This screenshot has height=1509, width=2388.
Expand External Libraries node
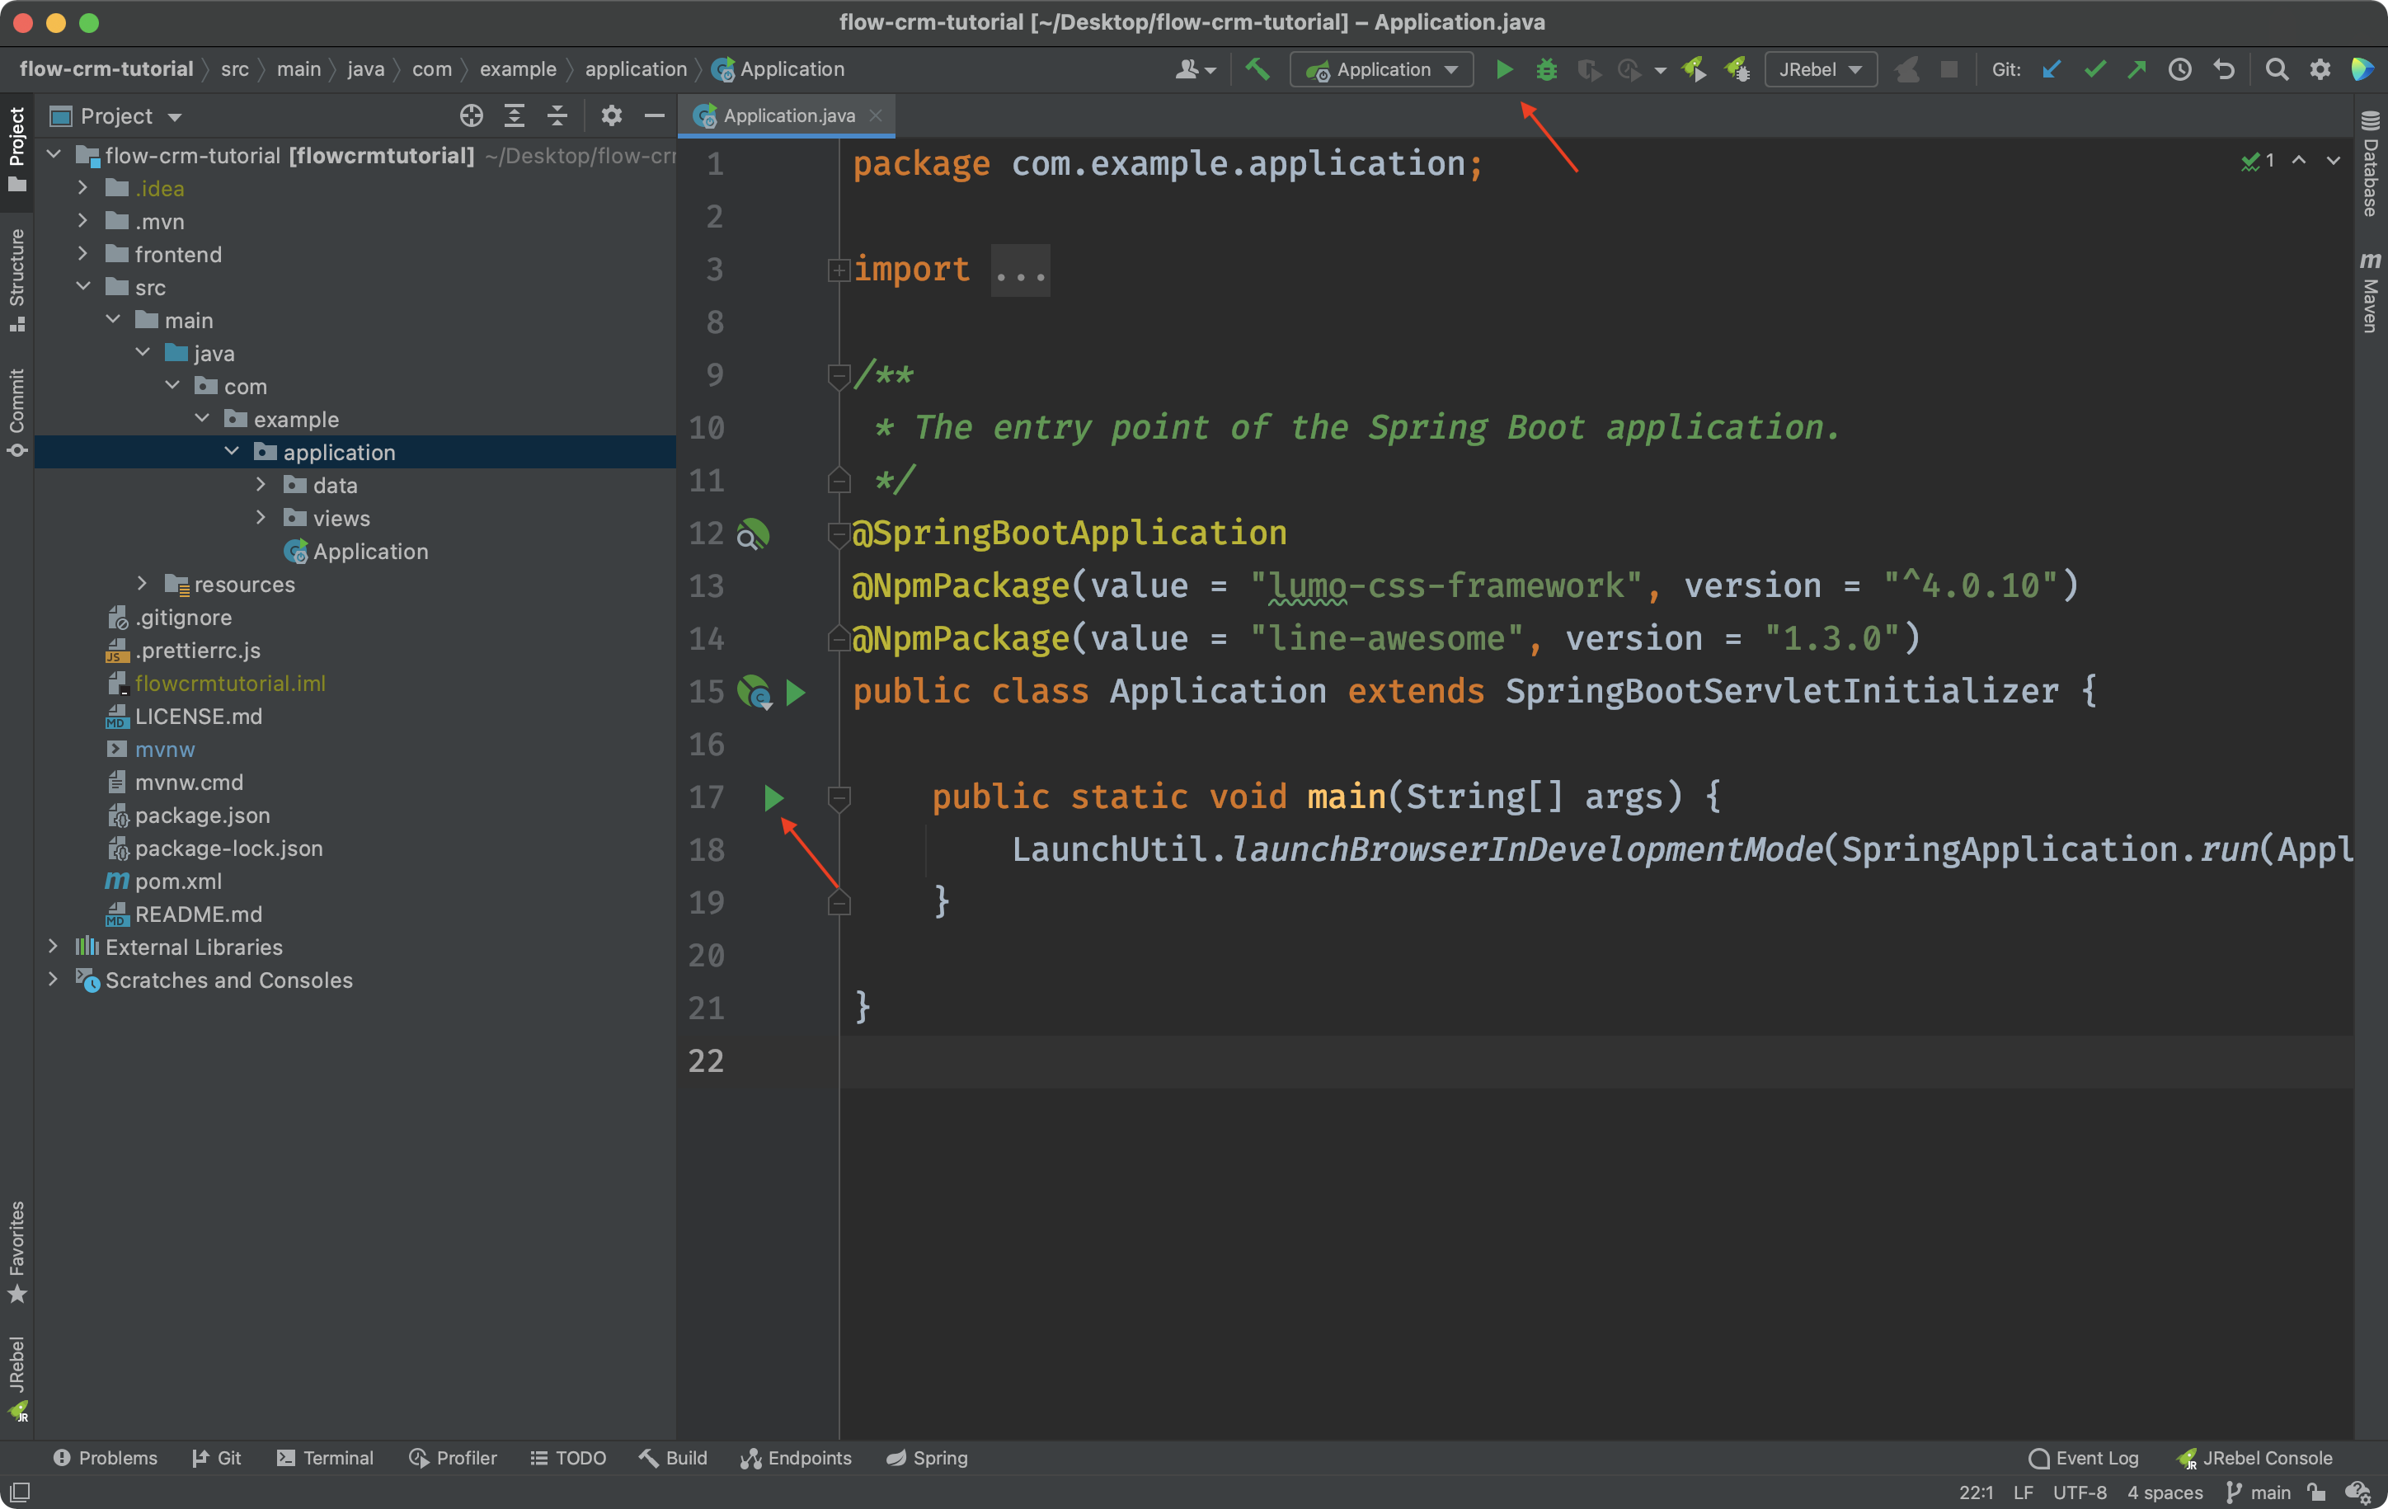54,947
